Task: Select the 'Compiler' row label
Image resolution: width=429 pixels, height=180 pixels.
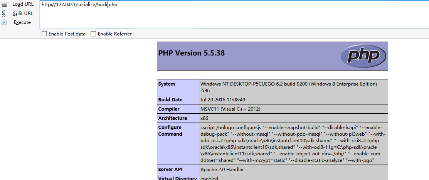Action: 169,109
